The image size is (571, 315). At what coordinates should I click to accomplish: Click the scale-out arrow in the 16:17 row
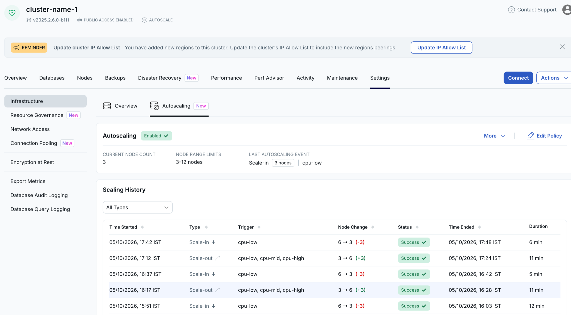pyautogui.click(x=217, y=290)
